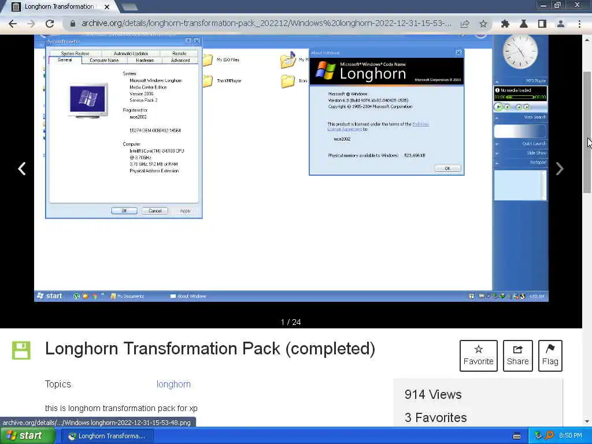Click the flask labs icon in toolbar
This screenshot has width=592, height=444.
click(x=524, y=24)
